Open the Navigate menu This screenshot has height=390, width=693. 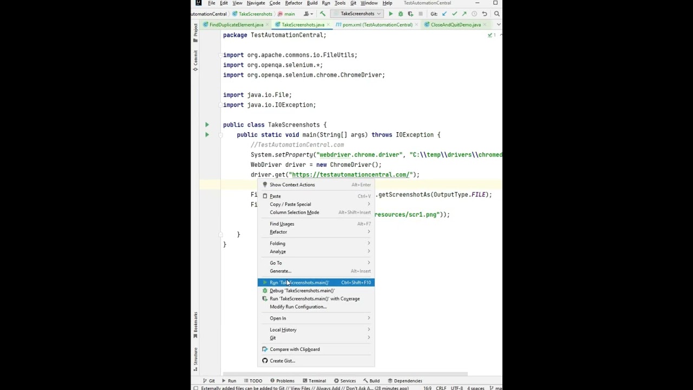[x=256, y=3]
